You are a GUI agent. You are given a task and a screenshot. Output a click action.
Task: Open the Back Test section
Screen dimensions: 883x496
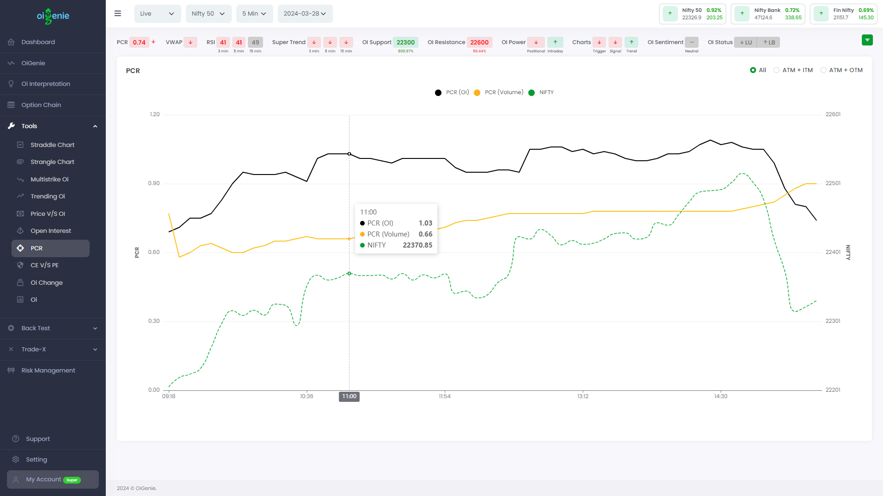(x=53, y=327)
